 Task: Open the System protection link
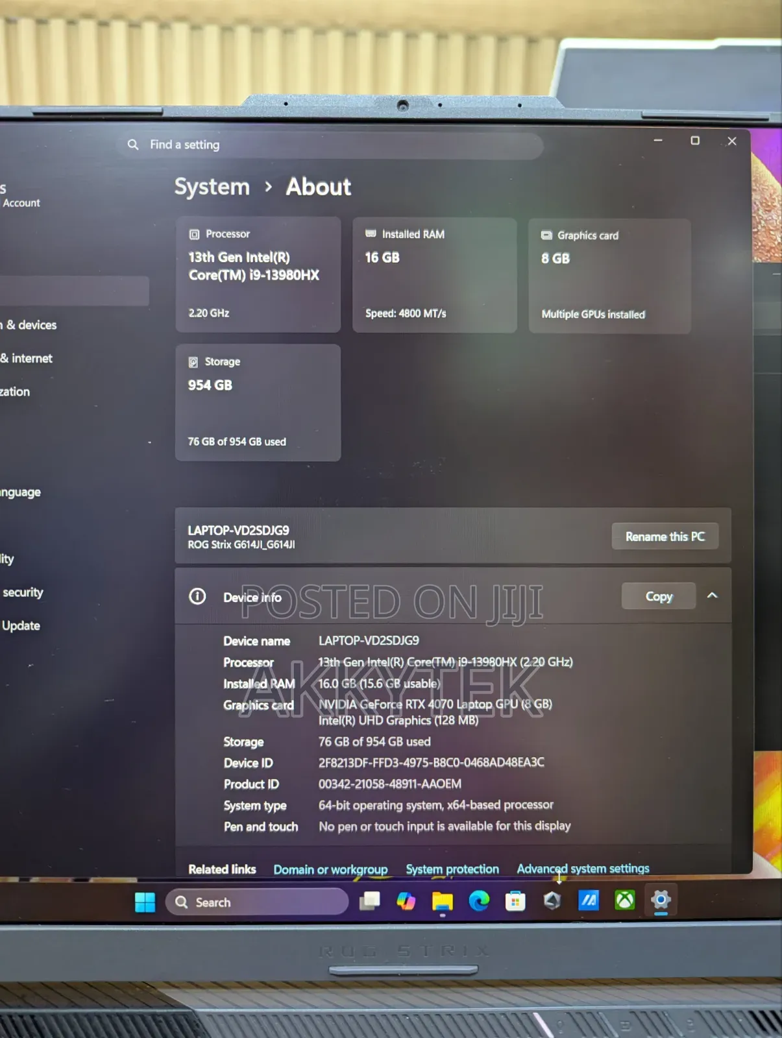click(452, 869)
